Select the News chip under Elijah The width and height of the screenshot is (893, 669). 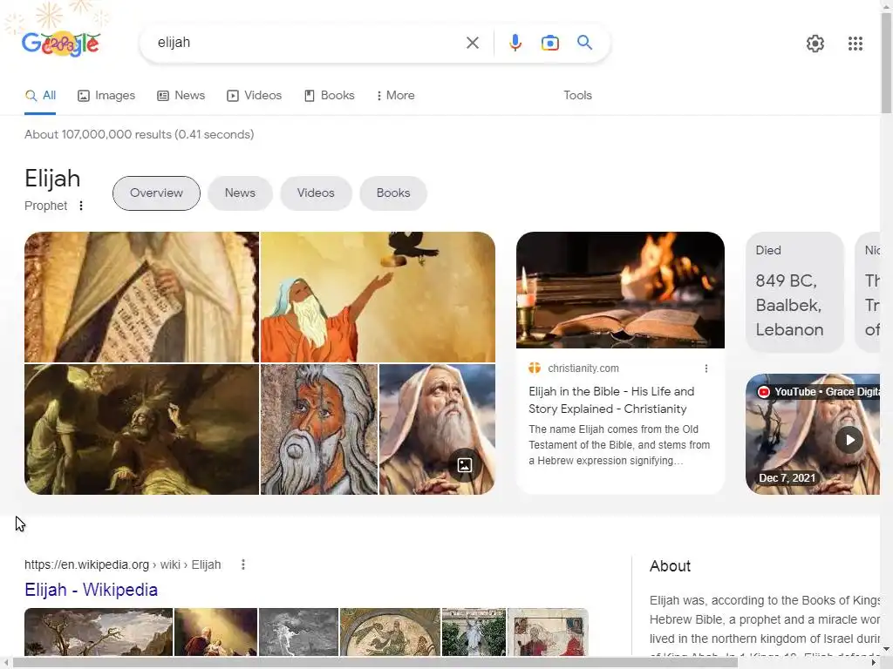(240, 193)
